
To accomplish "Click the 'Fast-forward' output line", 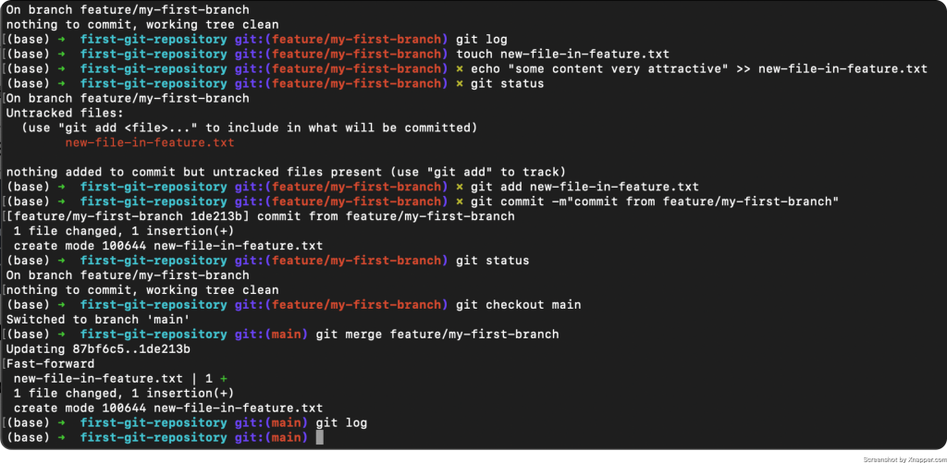I will tap(50, 364).
